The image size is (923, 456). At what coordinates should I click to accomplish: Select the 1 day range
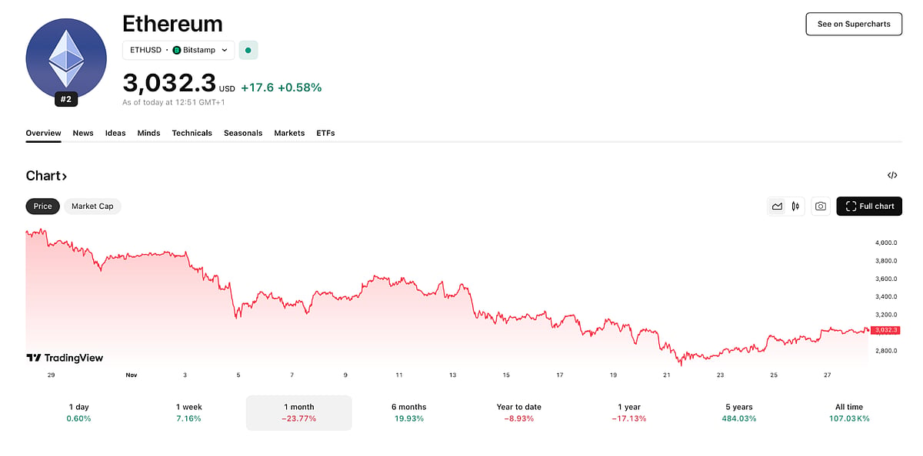pos(78,412)
